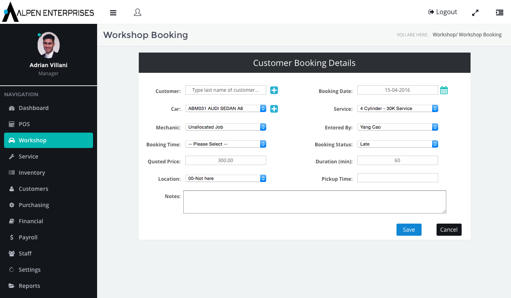Click Adrian Villani's profile avatar
This screenshot has height=298, width=511.
coord(49,45)
